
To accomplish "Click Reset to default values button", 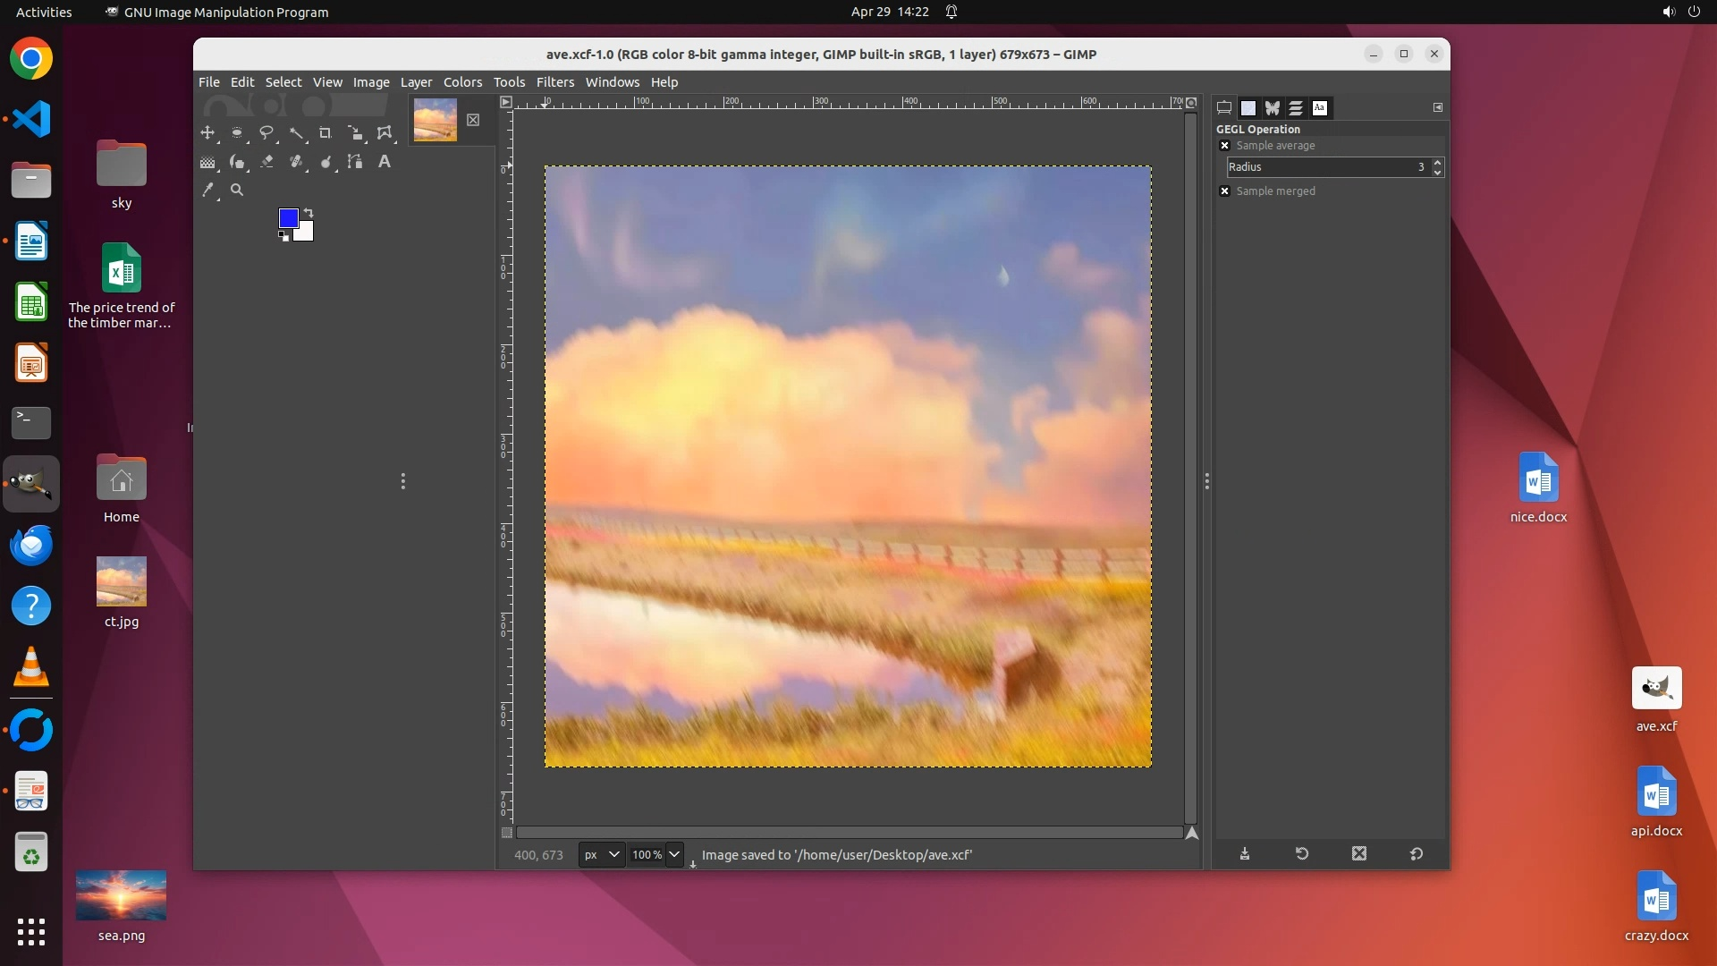I will (1417, 854).
